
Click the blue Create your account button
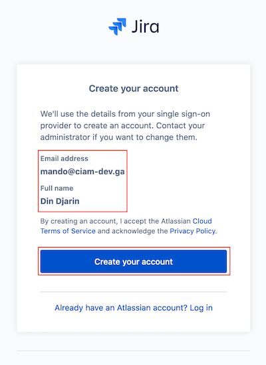pos(134,261)
